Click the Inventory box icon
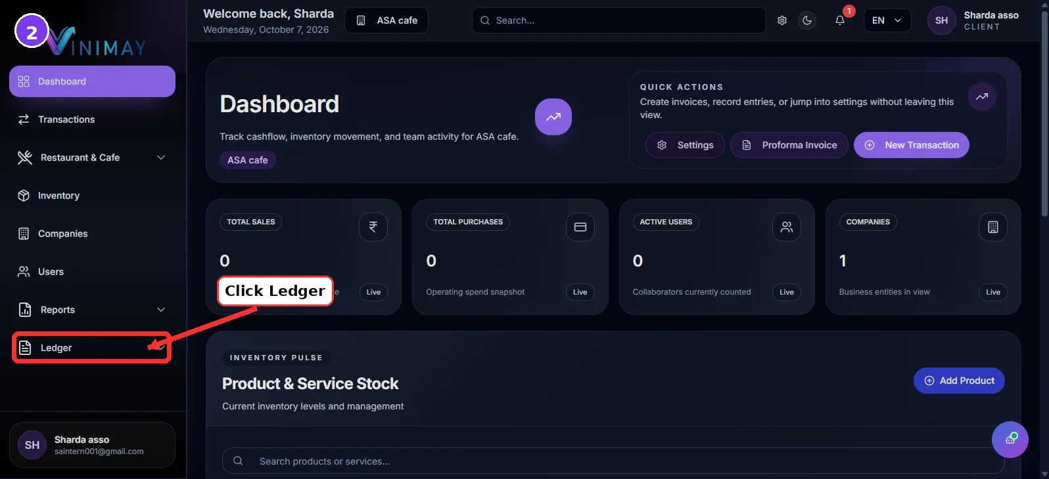 pos(24,196)
